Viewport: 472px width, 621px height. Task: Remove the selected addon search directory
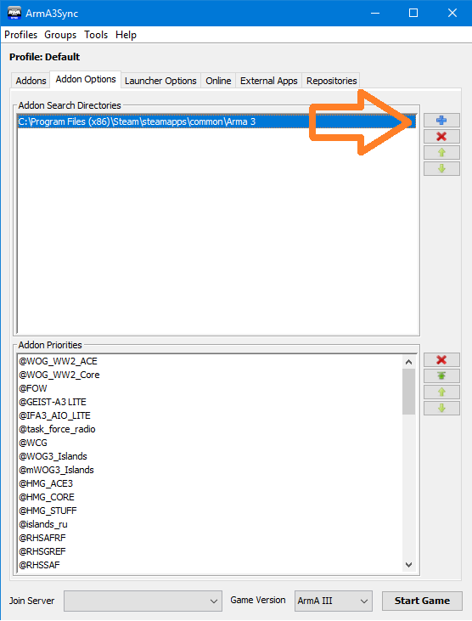point(441,136)
